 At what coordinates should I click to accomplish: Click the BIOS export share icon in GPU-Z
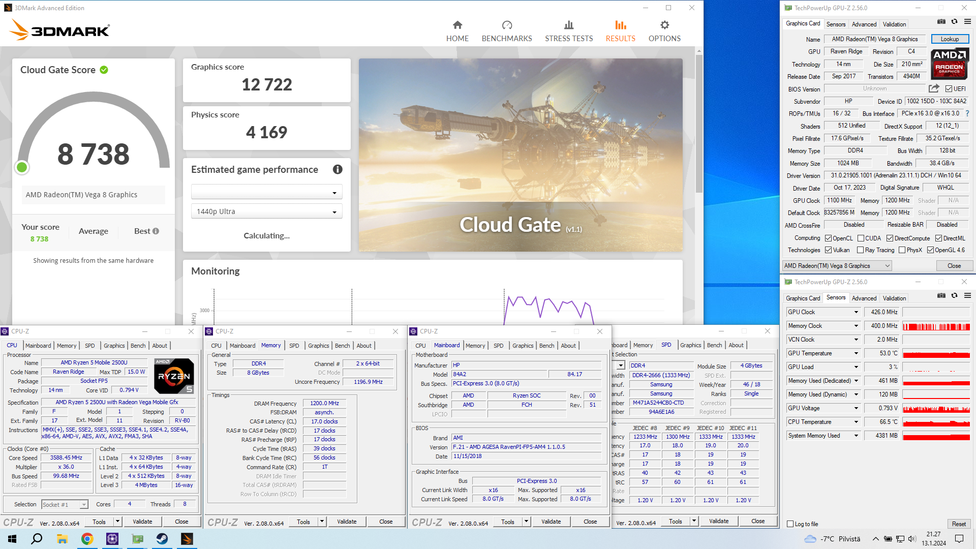[934, 88]
